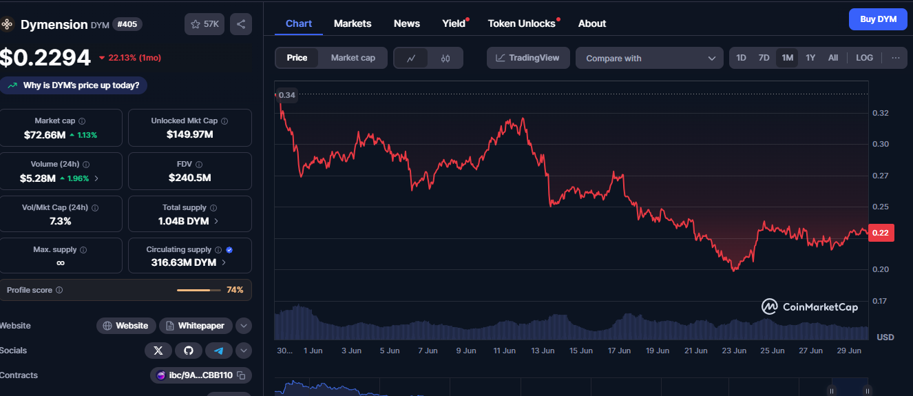Open the Compare with dropdown
This screenshot has width=913, height=396.
(649, 58)
